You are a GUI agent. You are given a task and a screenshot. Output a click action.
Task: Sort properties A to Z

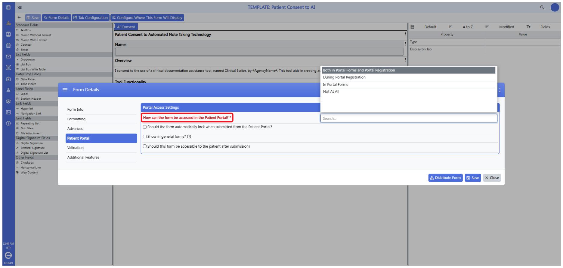(x=467, y=27)
